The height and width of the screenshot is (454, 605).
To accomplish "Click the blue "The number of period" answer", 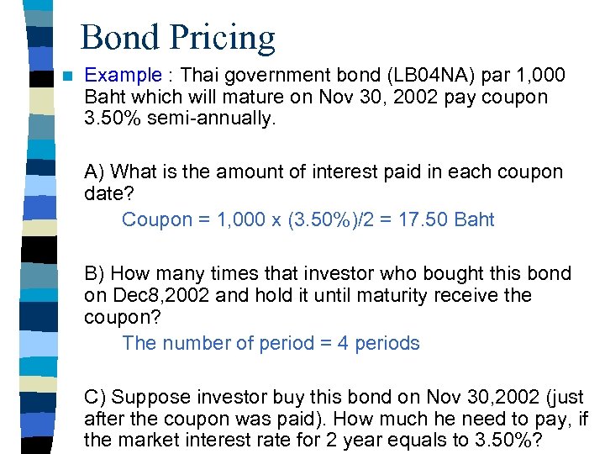I will (x=215, y=343).
